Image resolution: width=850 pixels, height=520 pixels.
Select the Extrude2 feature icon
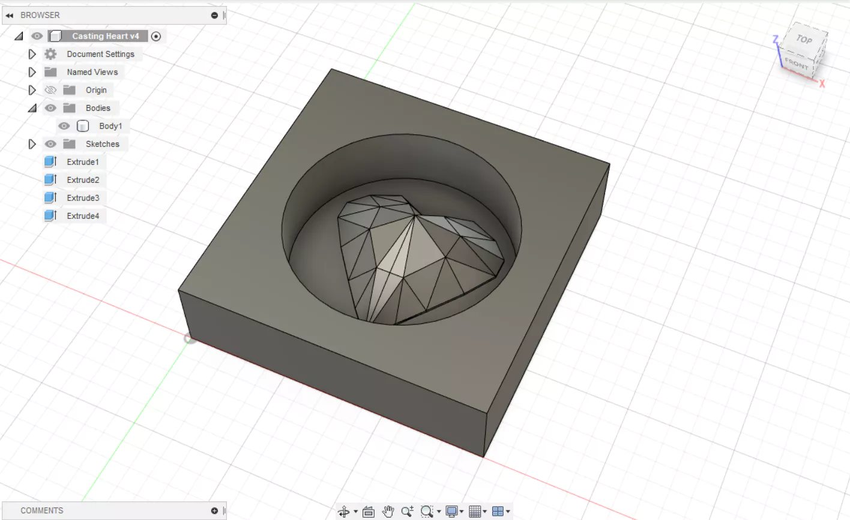(50, 180)
